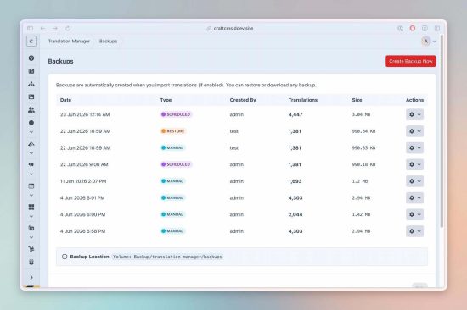Open actions menu for 23 Jun 12:14 AM backup
467x310 pixels.
(x=414, y=114)
